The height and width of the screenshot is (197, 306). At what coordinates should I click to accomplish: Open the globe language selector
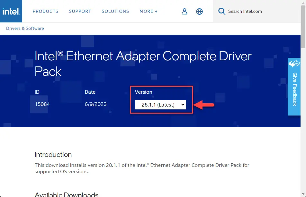(x=199, y=12)
